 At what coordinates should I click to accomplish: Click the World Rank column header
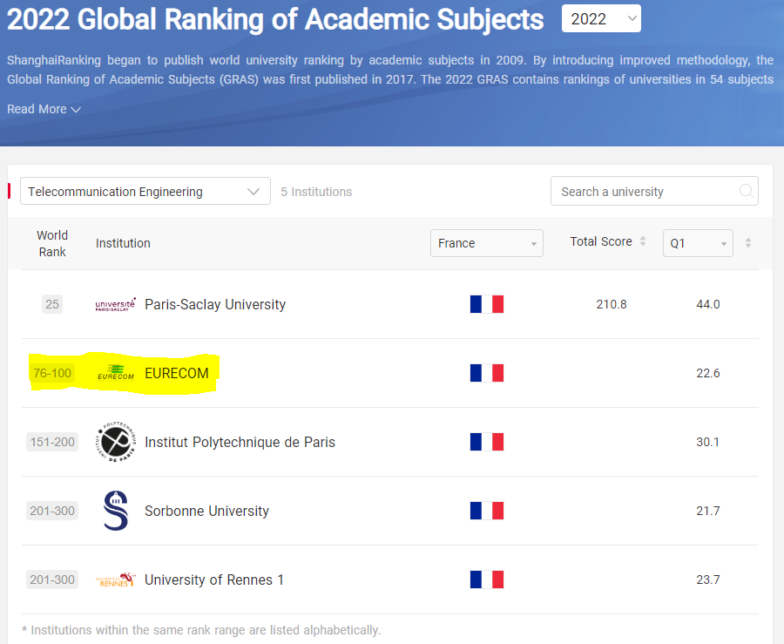point(52,243)
